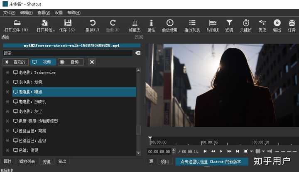The width and height of the screenshot is (299, 172).
Task: Open the 文件 menu
Action: point(9,13)
